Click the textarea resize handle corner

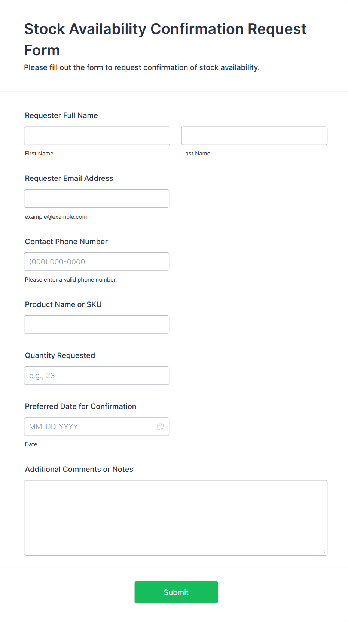coord(324,552)
